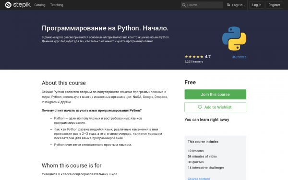Click the bold question Почему стоит начать изучать
The height and width of the screenshot is (180, 288).
92,110
